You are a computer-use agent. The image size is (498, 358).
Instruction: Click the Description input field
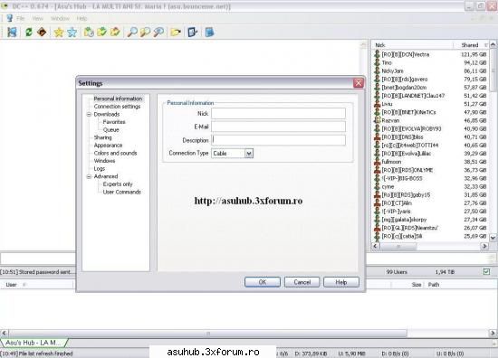(278, 140)
